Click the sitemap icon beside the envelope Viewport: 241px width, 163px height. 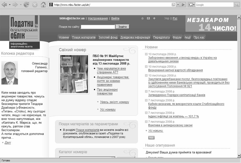coord(154,18)
